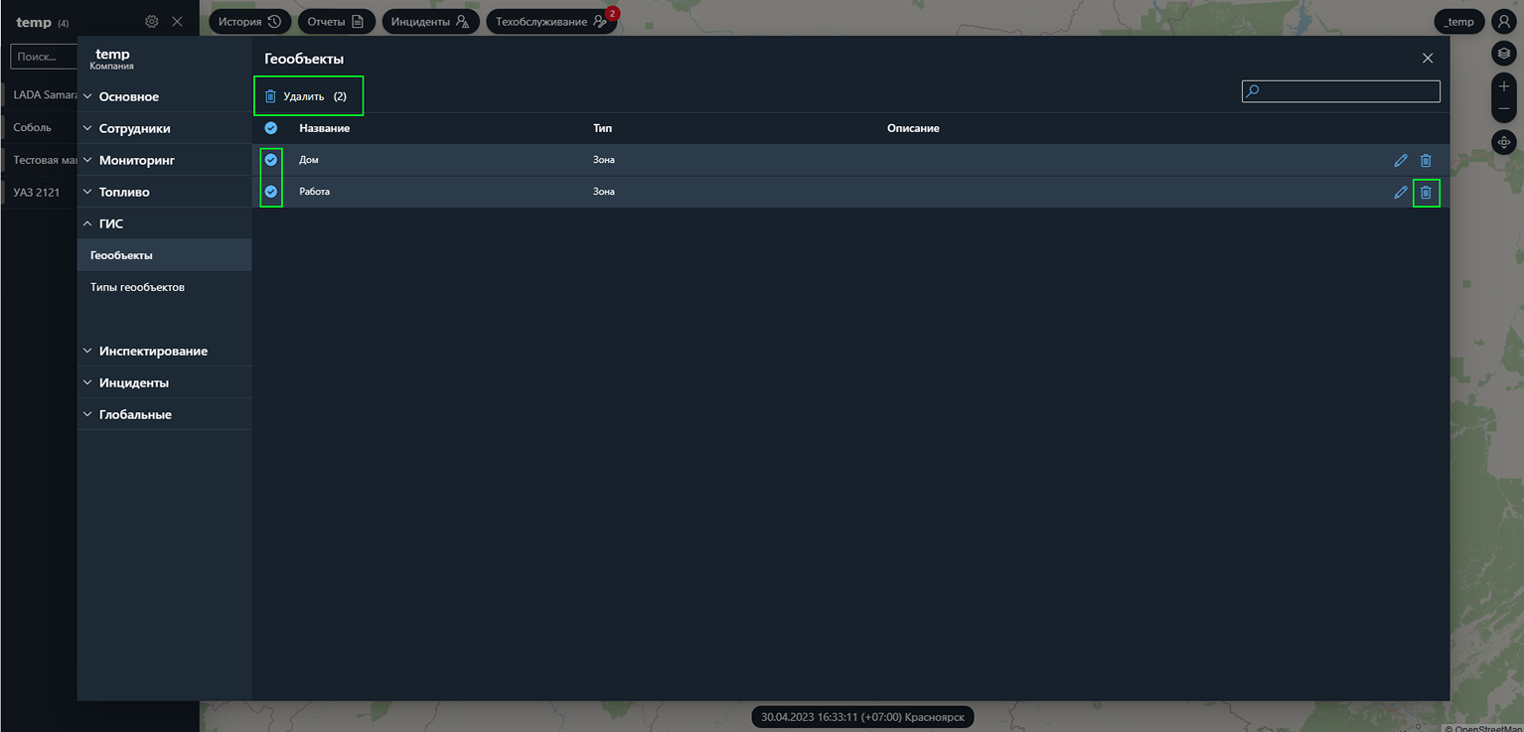1524x732 pixels.
Task: Zoom in the map with plus icon
Action: (1504, 87)
